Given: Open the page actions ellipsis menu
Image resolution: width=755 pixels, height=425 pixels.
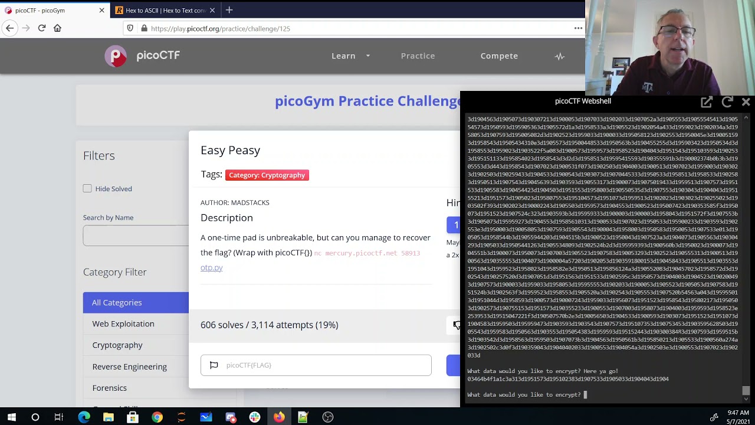Looking at the screenshot, I should pos(578,28).
